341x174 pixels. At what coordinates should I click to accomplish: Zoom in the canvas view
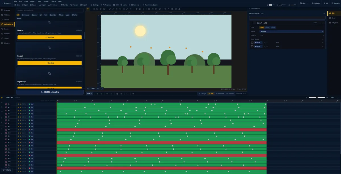point(98,89)
